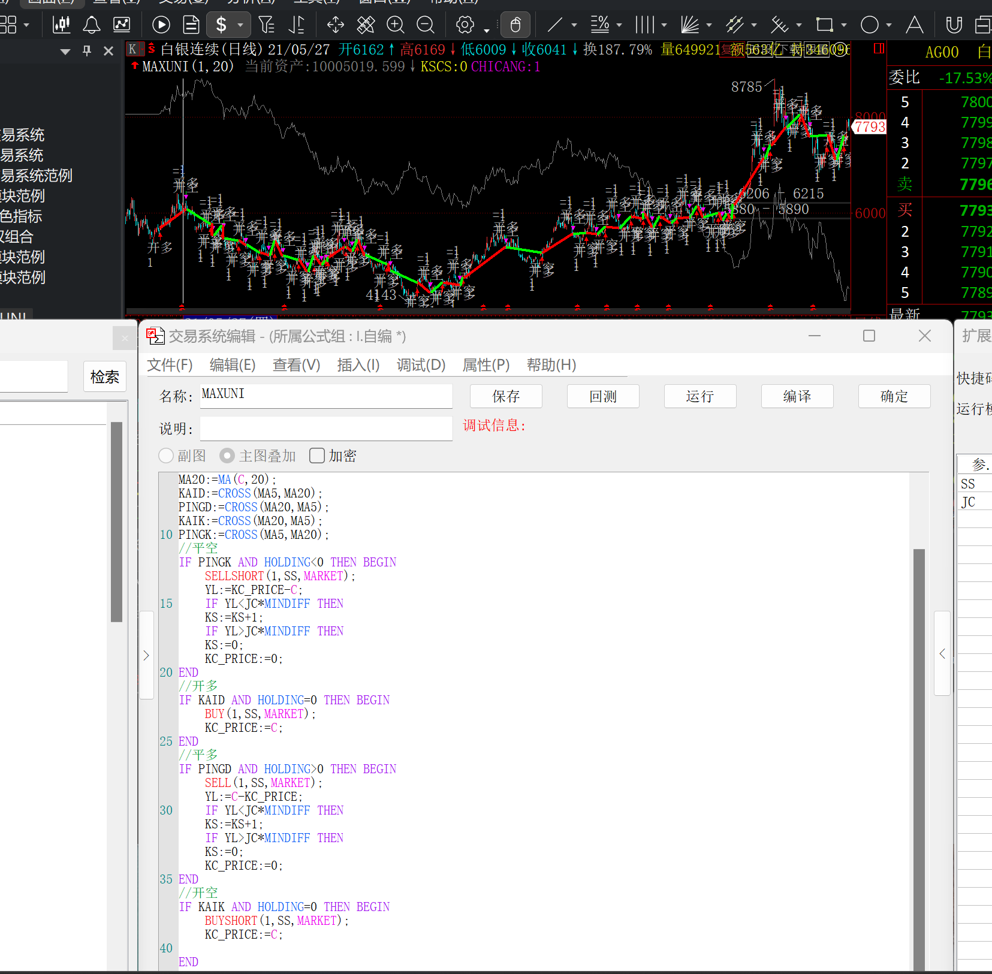Open dropdown arrow next to settings gear
992x974 pixels.
tap(487, 29)
